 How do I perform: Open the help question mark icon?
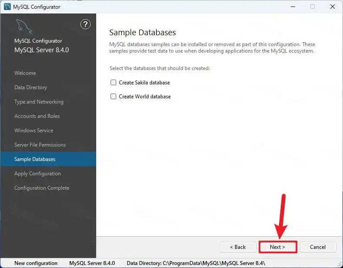click(85, 24)
